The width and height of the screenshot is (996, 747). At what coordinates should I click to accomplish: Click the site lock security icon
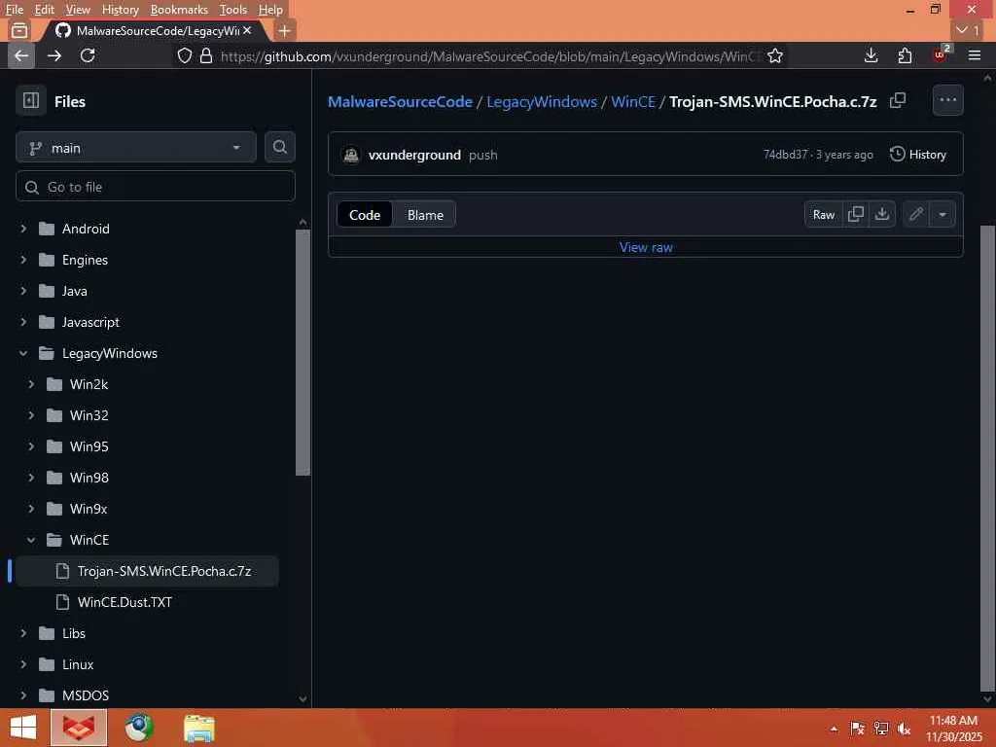pos(206,55)
